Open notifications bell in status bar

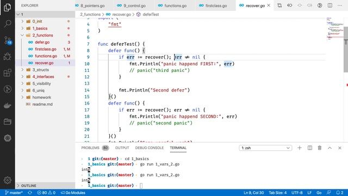click(x=339, y=193)
